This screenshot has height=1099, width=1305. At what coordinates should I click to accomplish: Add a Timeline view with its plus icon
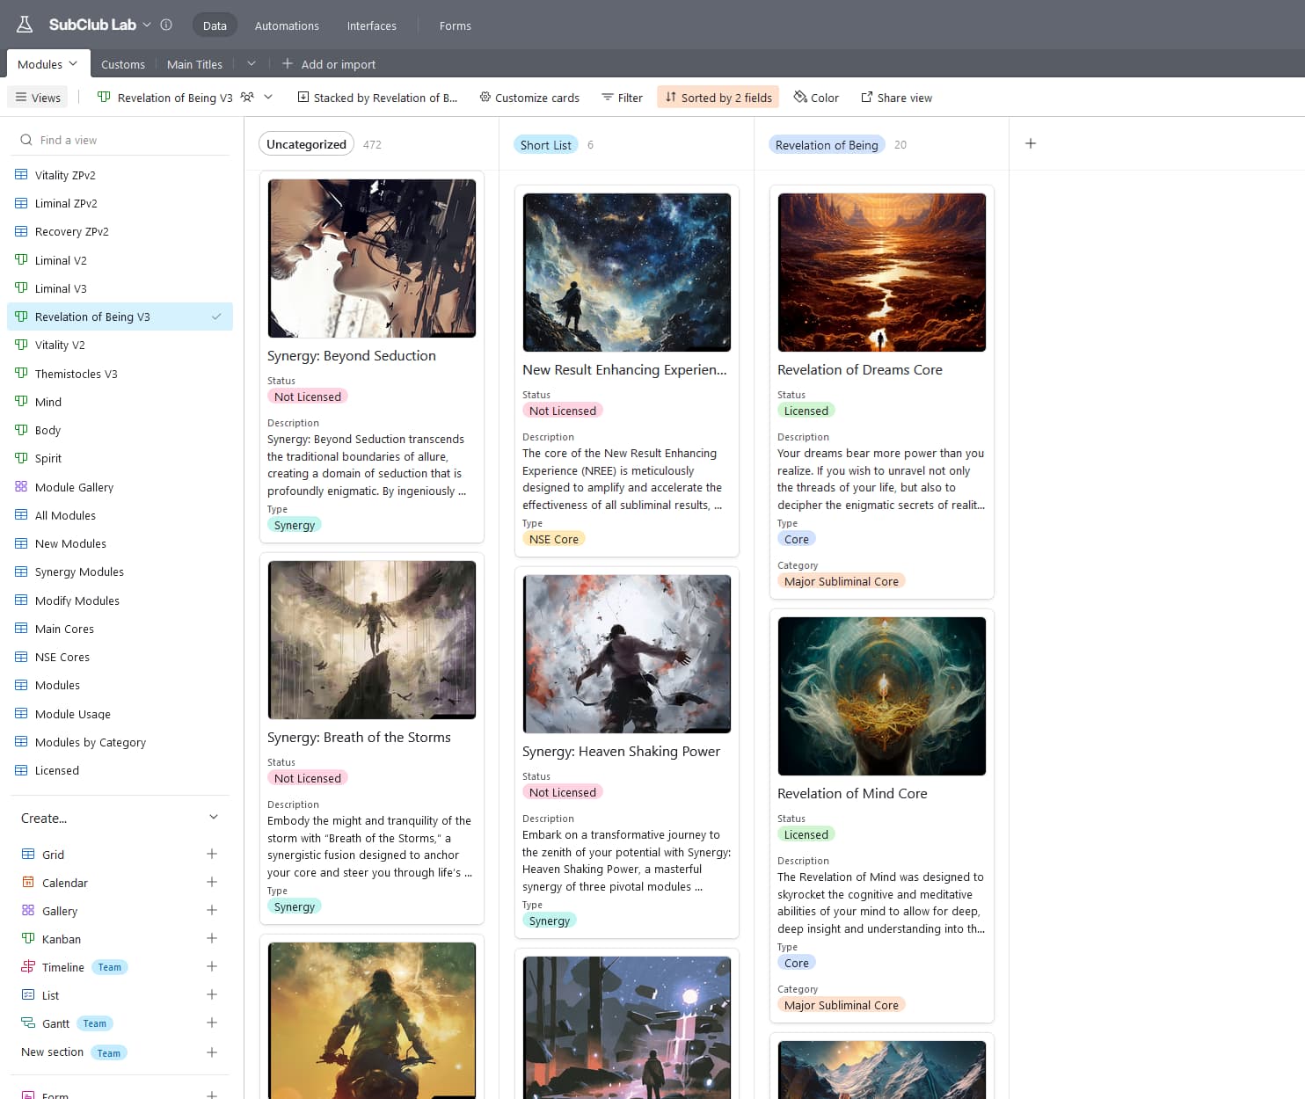pos(212,966)
